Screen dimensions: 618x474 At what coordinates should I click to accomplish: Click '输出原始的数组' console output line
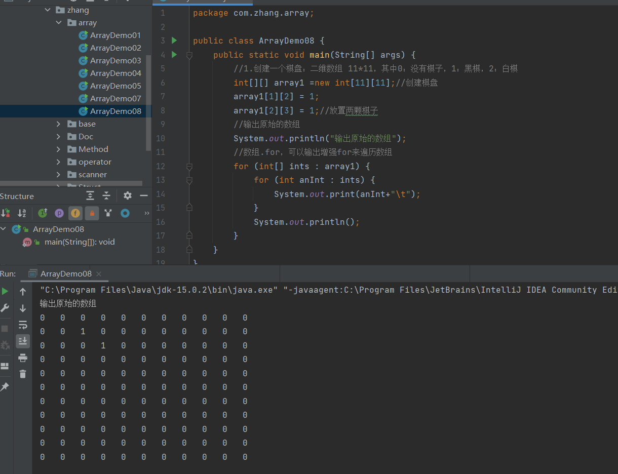[68, 304]
